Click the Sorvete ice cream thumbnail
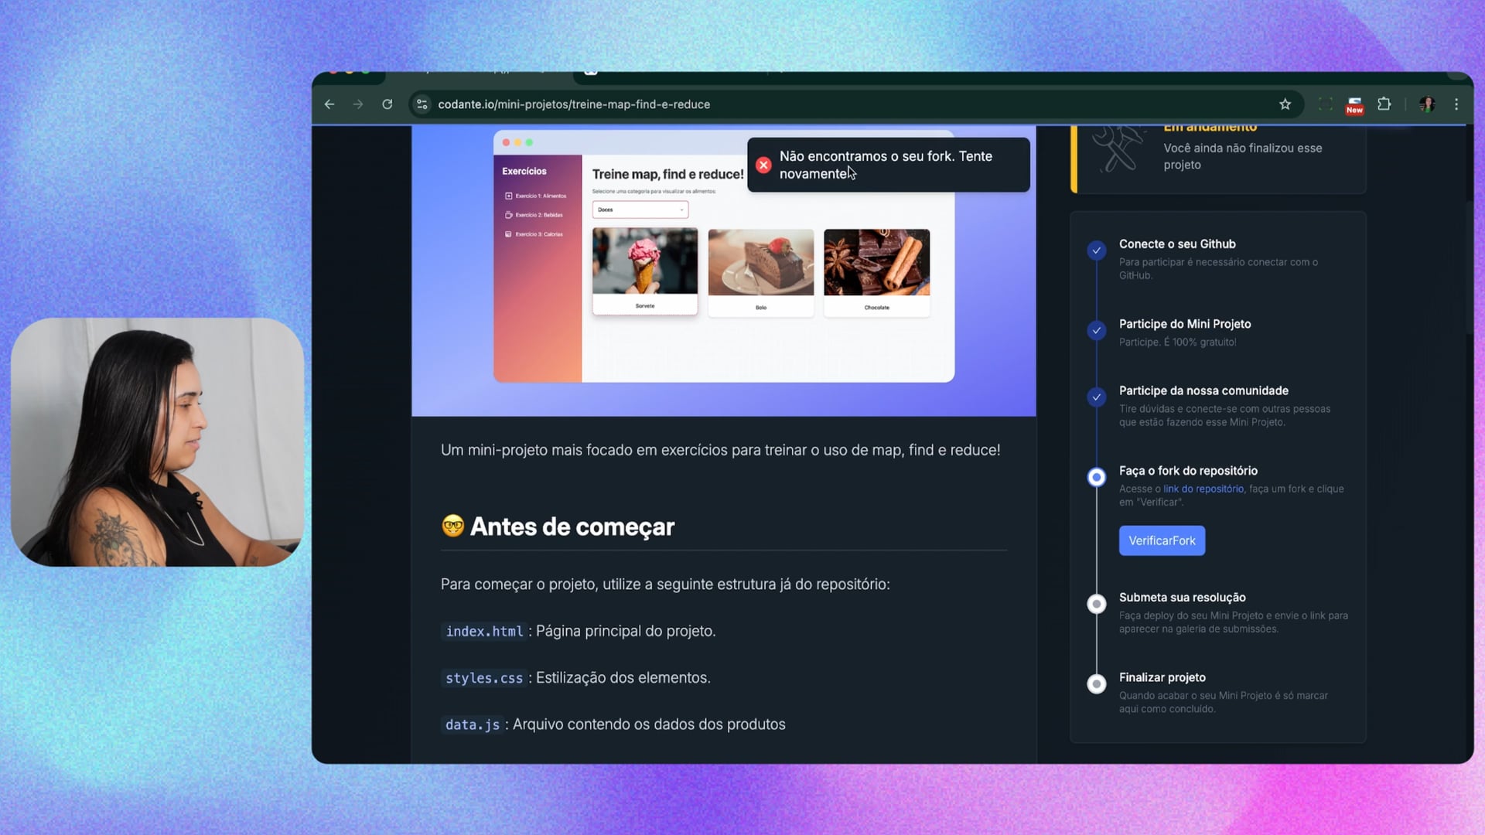Image resolution: width=1485 pixels, height=835 pixels. point(645,262)
